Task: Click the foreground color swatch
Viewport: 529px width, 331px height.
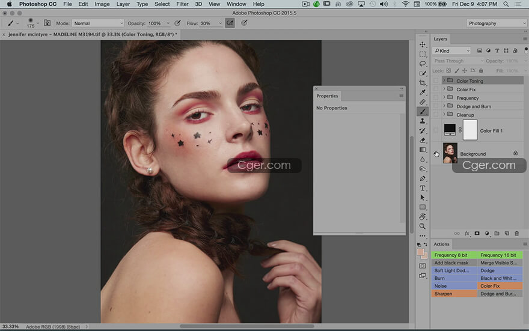Action: (x=420, y=252)
